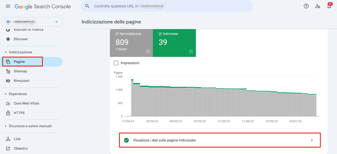Click help icon in Non indicizzate card
The height and width of the screenshot is (154, 337).
(x=148, y=52)
